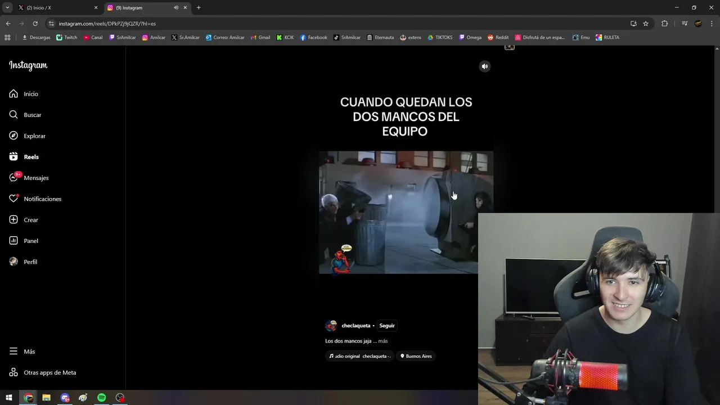Open File Explorer from taskbar
Screen dimensions: 720x405
(47, 398)
